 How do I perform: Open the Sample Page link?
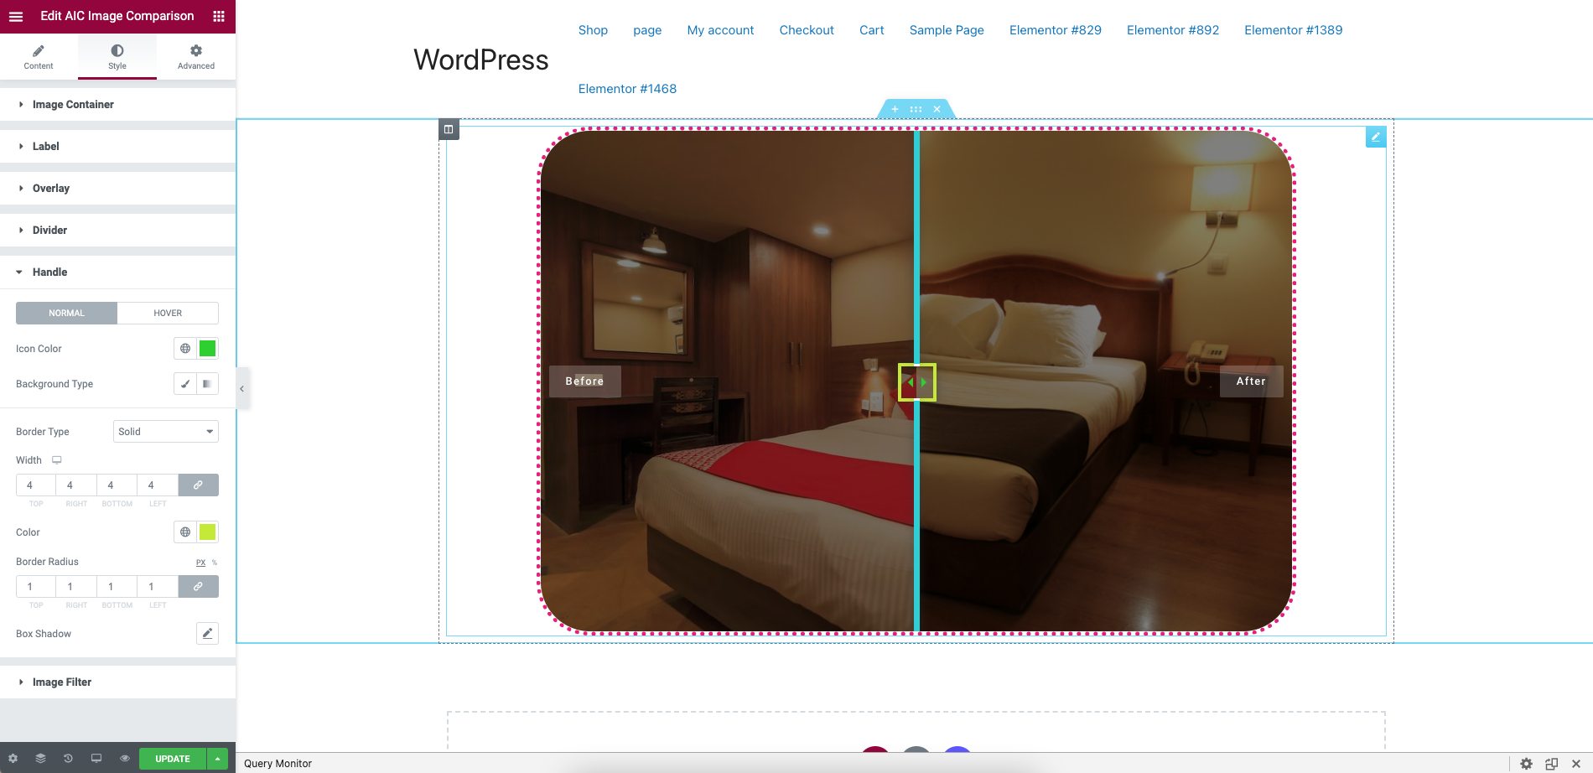tap(947, 30)
